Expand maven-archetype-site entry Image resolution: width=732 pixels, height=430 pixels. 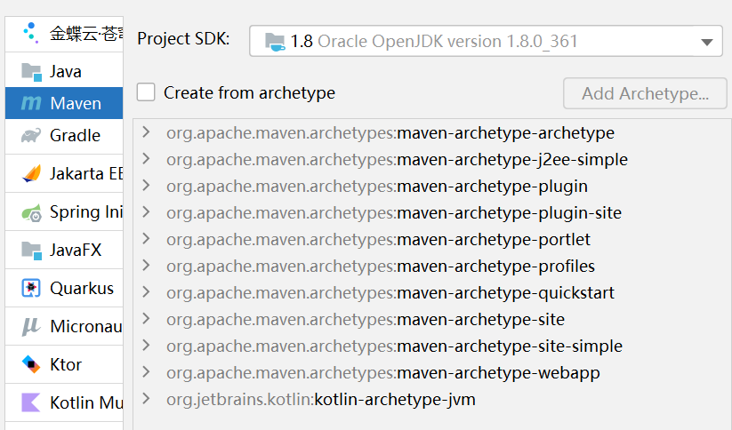146,319
